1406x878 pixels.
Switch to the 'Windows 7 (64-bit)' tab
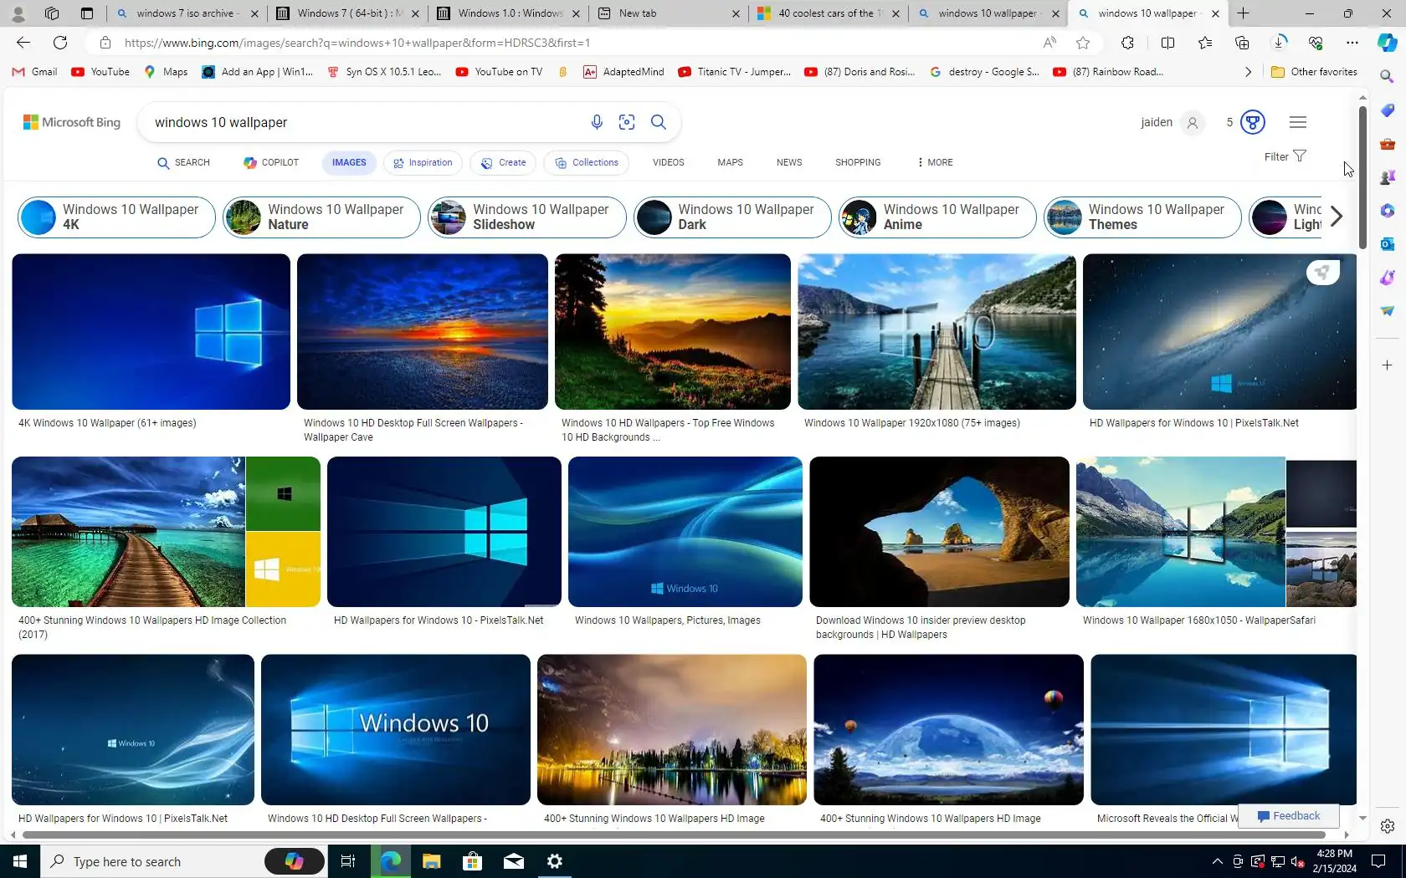point(348,13)
